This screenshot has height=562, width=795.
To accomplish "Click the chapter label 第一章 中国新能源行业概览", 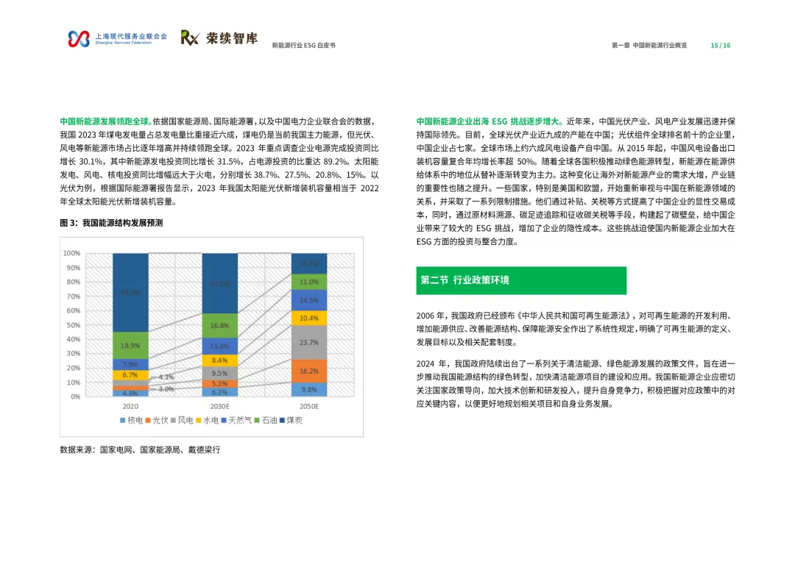I will pos(649,46).
